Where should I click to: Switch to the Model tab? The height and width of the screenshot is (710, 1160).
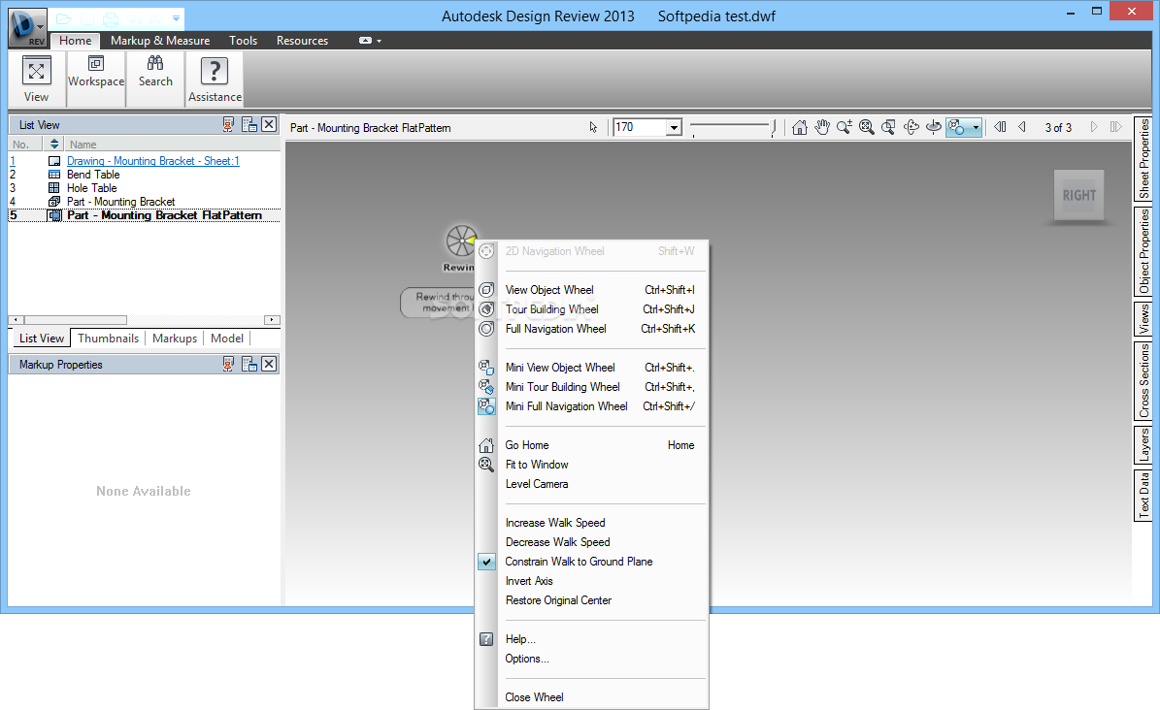226,338
